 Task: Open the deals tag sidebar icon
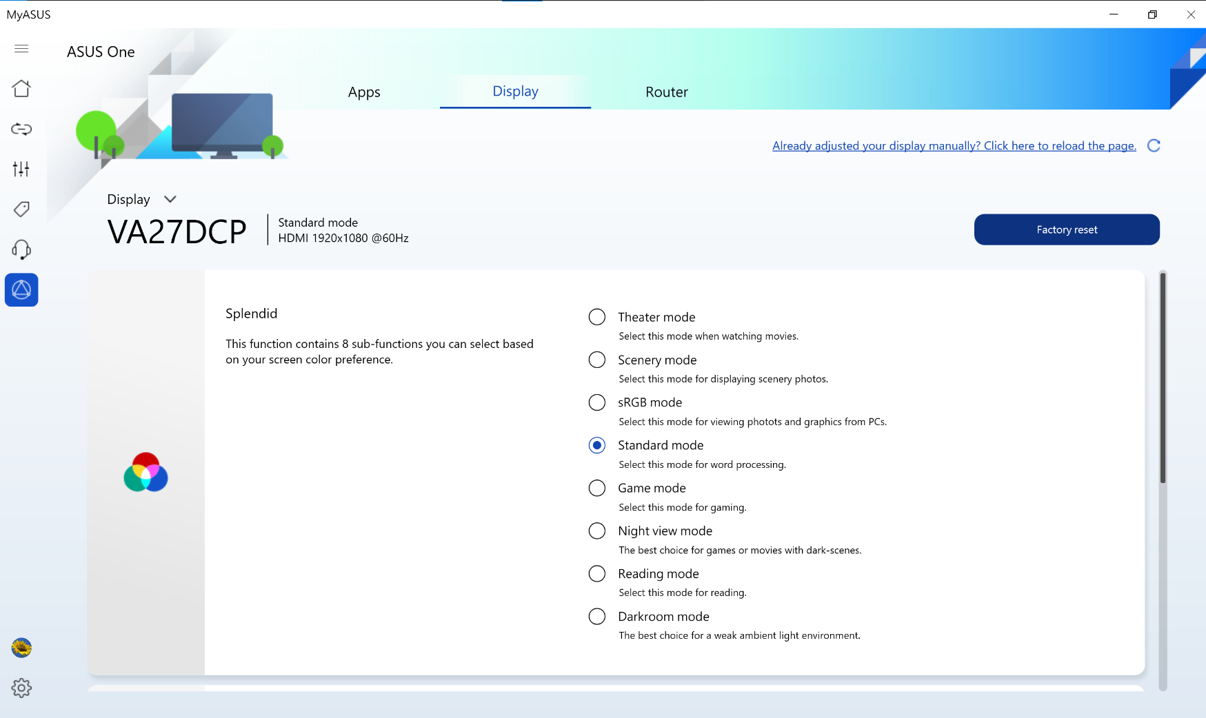tap(21, 209)
